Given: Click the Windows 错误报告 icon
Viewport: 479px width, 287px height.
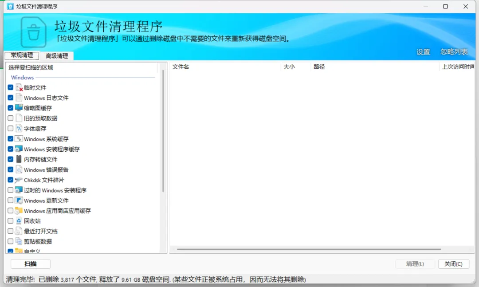Looking at the screenshot, I should pos(19,169).
